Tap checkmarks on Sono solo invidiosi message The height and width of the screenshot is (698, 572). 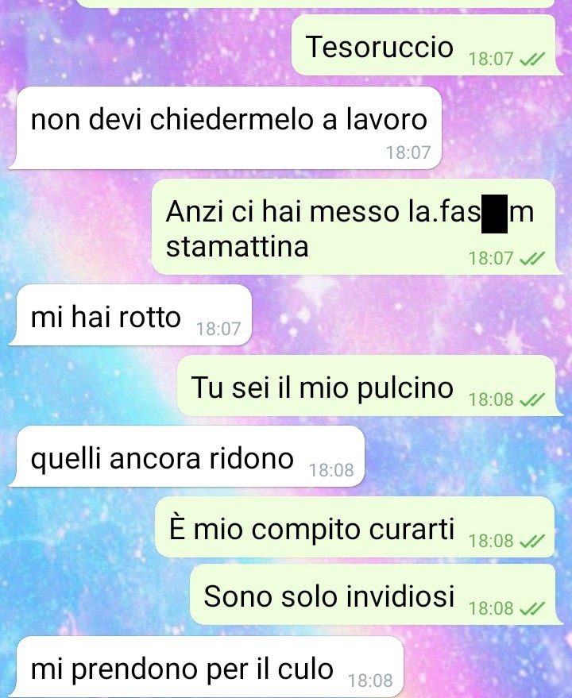tap(532, 608)
